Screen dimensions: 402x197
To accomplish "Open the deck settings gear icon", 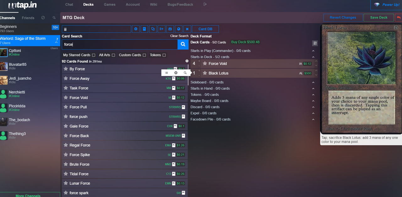I will click(136, 29).
